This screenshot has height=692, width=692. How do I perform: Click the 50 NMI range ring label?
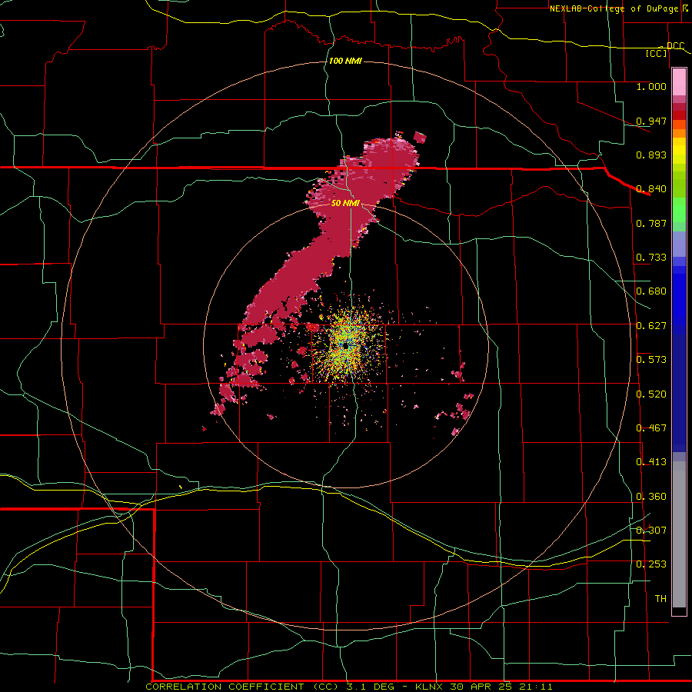[345, 203]
